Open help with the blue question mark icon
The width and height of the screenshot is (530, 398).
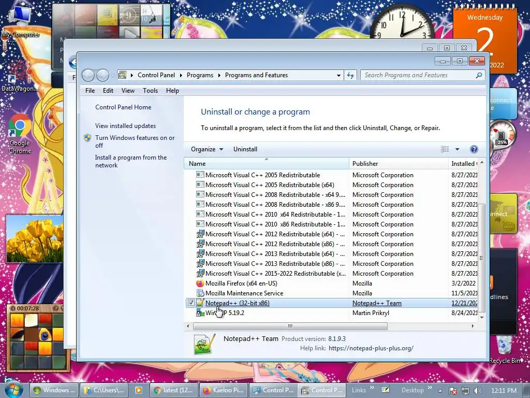coord(474,149)
